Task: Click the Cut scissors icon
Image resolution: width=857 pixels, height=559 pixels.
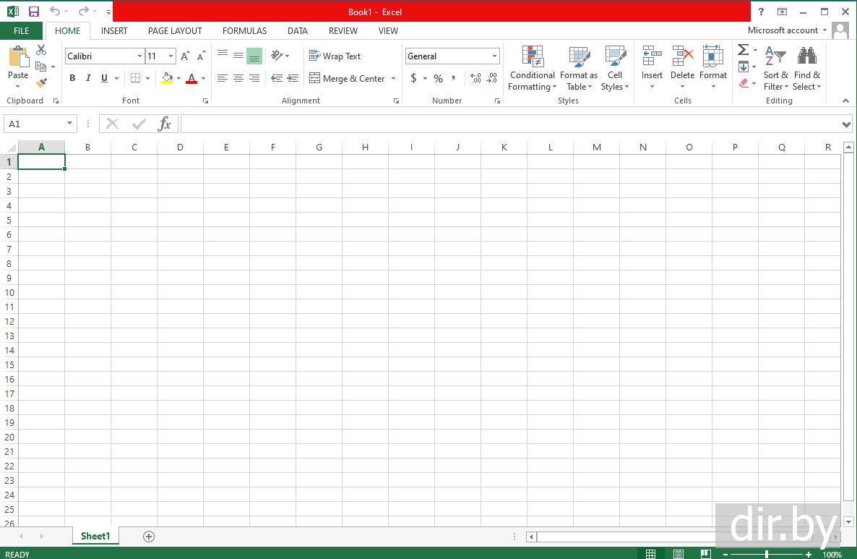Action: pyautogui.click(x=41, y=50)
